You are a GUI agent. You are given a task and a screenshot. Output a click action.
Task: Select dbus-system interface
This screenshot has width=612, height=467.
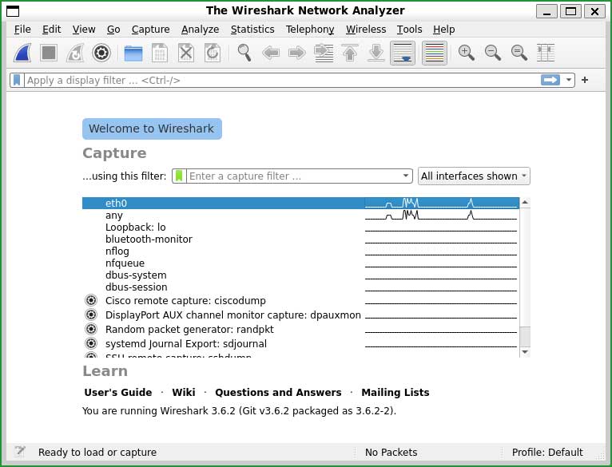300,275
